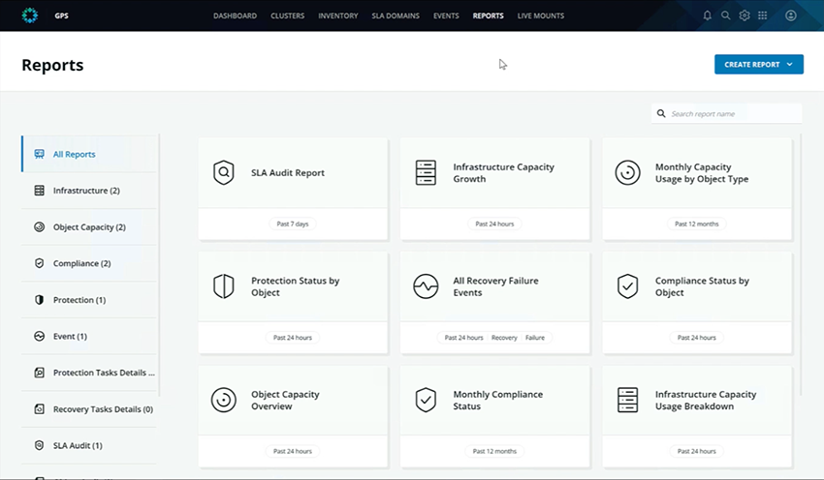Open the SLA Audit Report title

coord(288,172)
